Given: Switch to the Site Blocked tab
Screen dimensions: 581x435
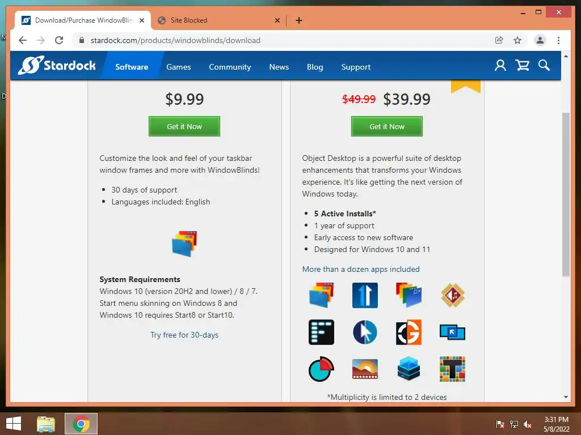Looking at the screenshot, I should click(x=218, y=20).
